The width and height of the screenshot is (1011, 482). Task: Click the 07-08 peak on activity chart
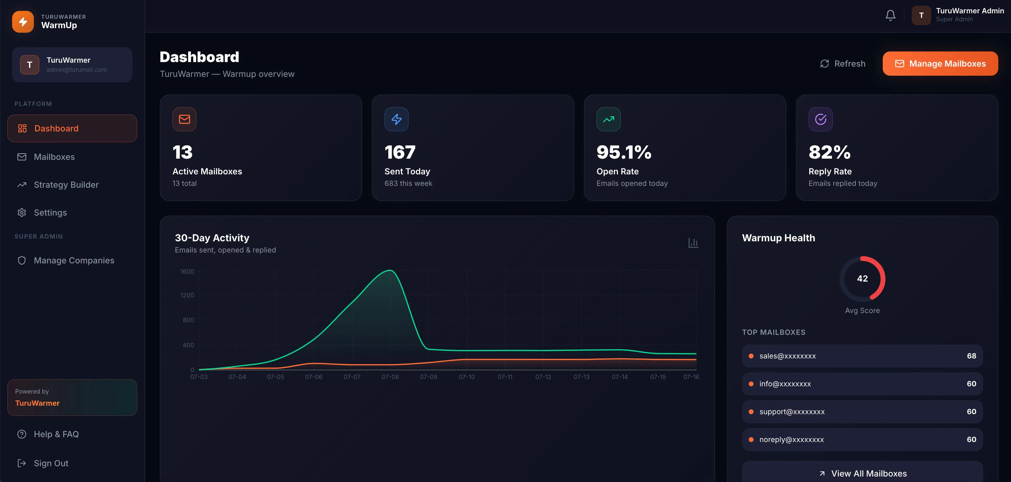click(x=390, y=271)
